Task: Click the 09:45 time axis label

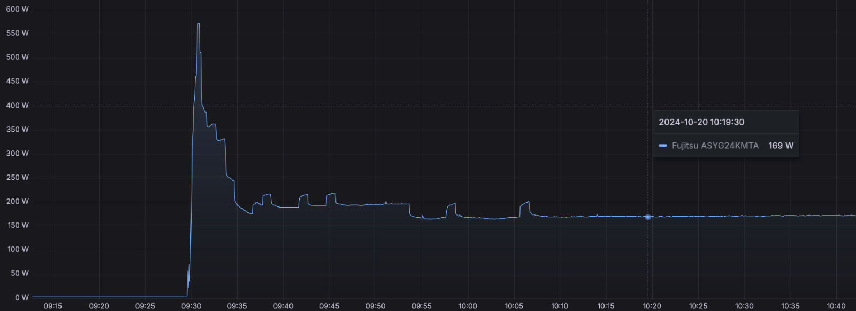Action: [329, 306]
